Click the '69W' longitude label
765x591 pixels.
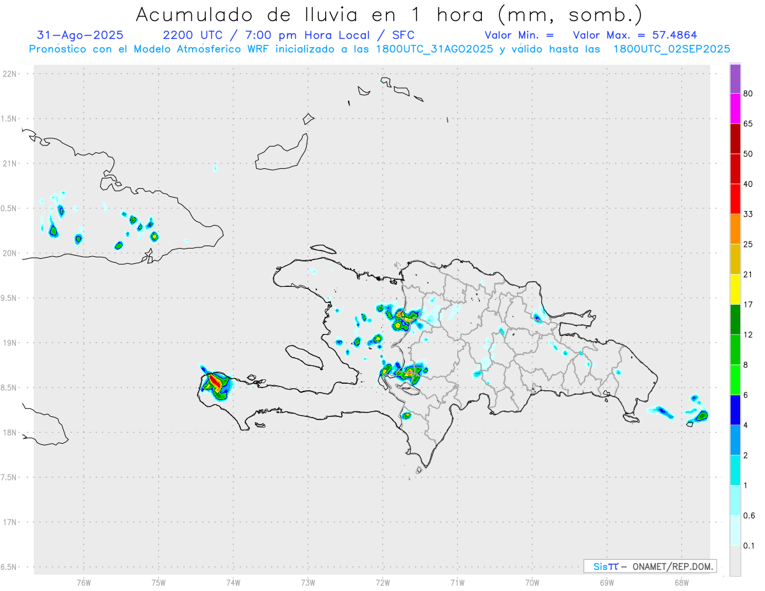[607, 583]
